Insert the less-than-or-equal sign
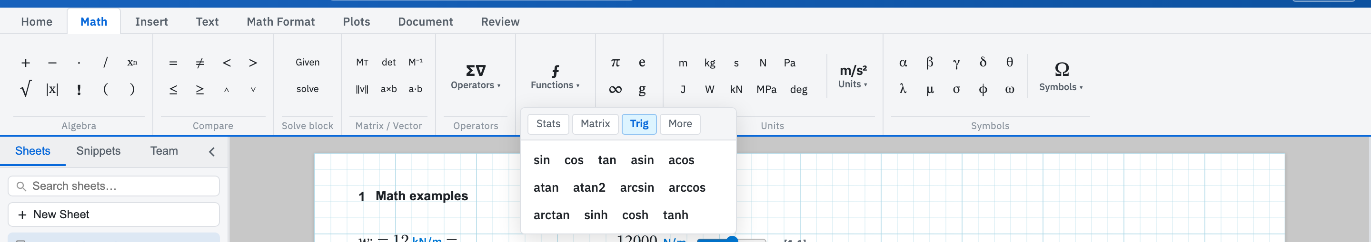Image resolution: width=1371 pixels, height=242 pixels. 173,89
